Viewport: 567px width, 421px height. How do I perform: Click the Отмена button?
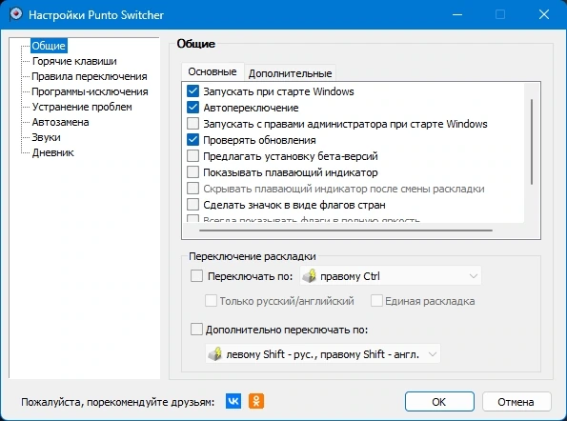click(x=516, y=402)
